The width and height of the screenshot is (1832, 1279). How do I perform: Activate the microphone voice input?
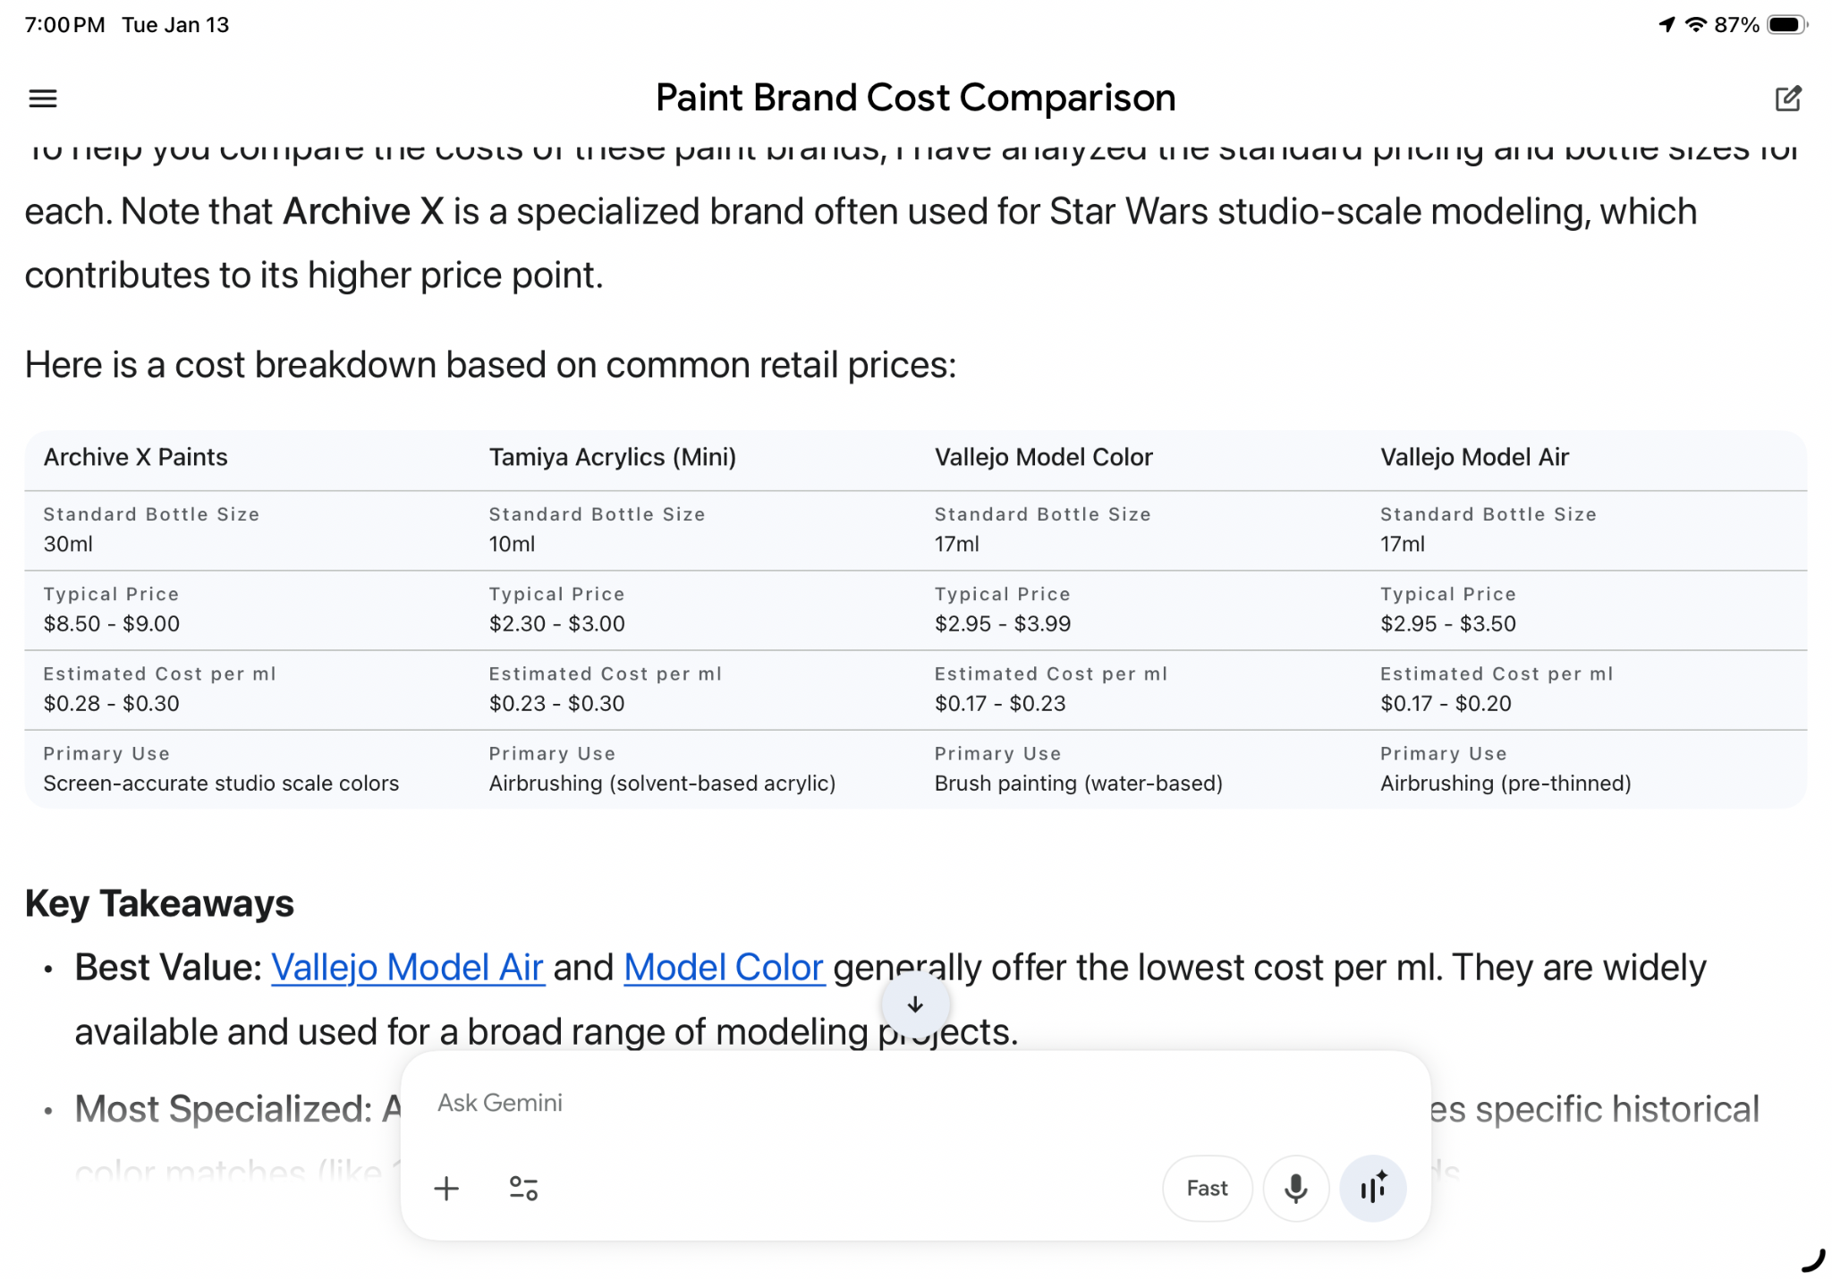pos(1295,1188)
